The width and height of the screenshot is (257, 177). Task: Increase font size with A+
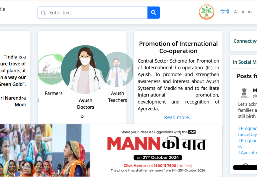(x=236, y=12)
